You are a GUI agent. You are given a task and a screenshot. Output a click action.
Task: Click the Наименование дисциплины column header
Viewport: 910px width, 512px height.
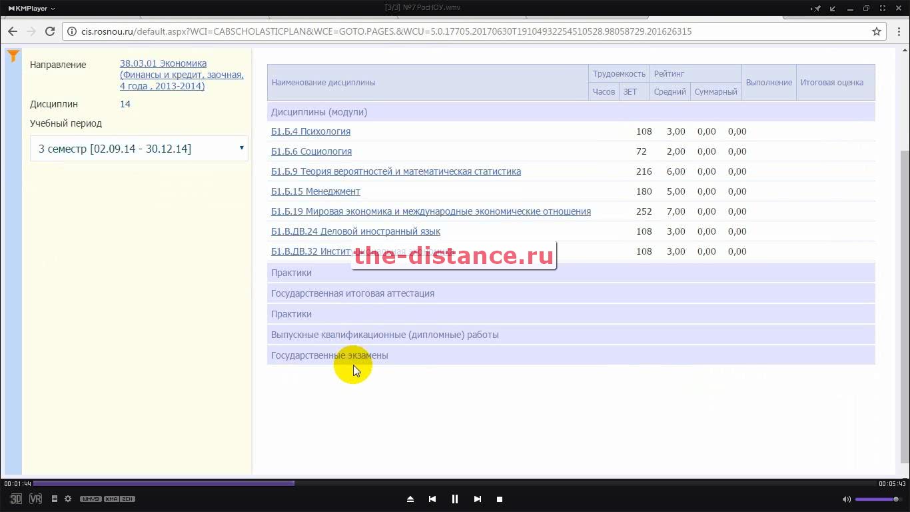pyautogui.click(x=428, y=83)
